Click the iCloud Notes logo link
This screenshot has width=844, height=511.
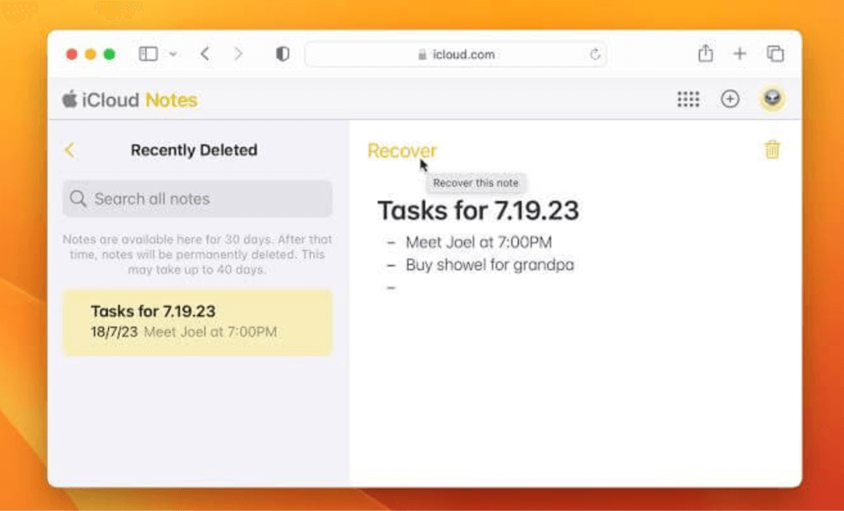click(129, 100)
